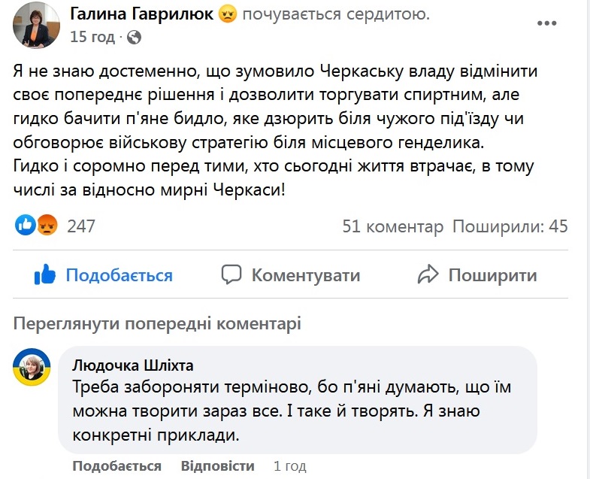The height and width of the screenshot is (479, 590).
Task: Open commenter name Людочка Шліхта
Action: 133,365
